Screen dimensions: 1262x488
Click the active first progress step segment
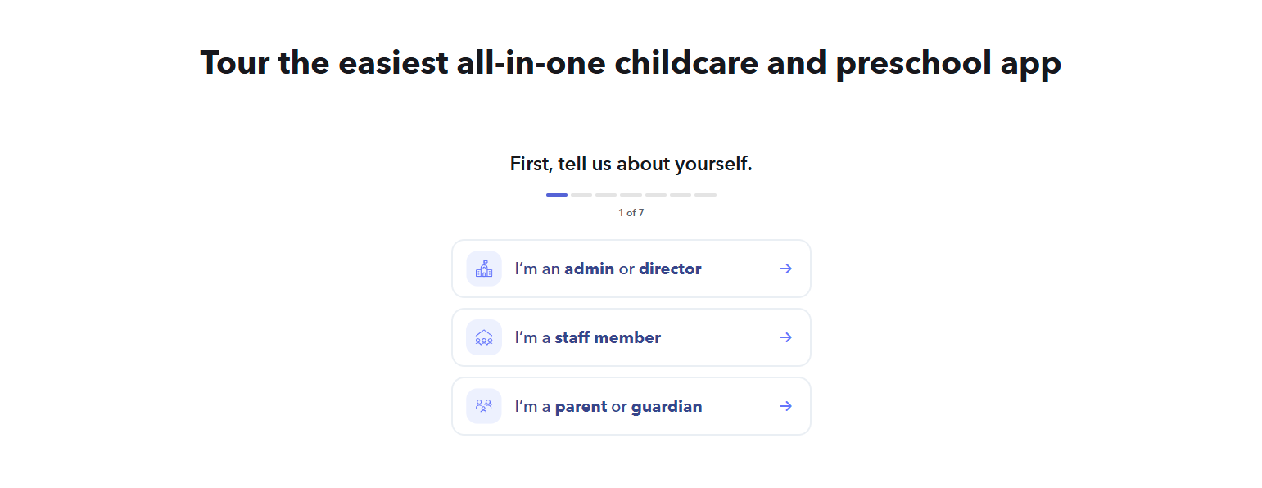point(557,195)
